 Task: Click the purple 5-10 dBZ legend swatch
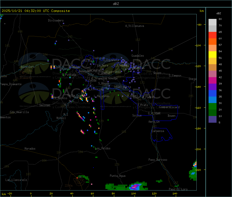click(x=212, y=119)
